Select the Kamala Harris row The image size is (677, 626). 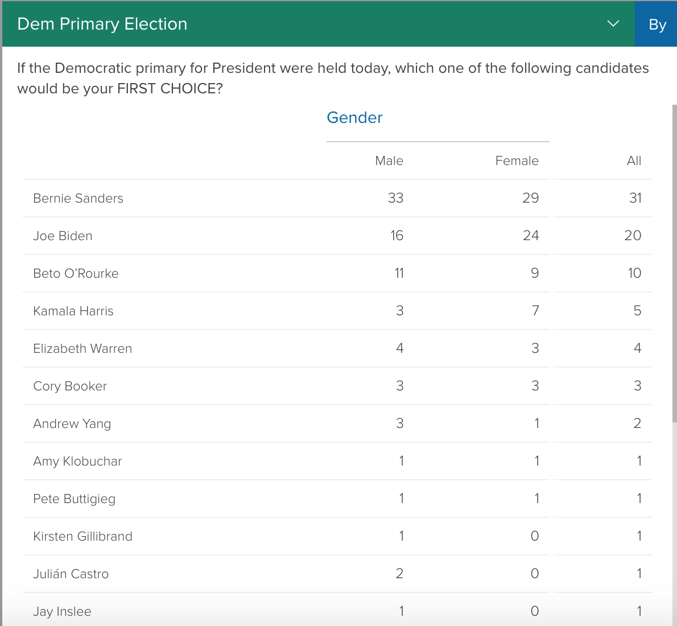pos(73,311)
